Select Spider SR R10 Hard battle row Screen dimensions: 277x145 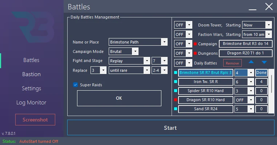(x=205, y=91)
